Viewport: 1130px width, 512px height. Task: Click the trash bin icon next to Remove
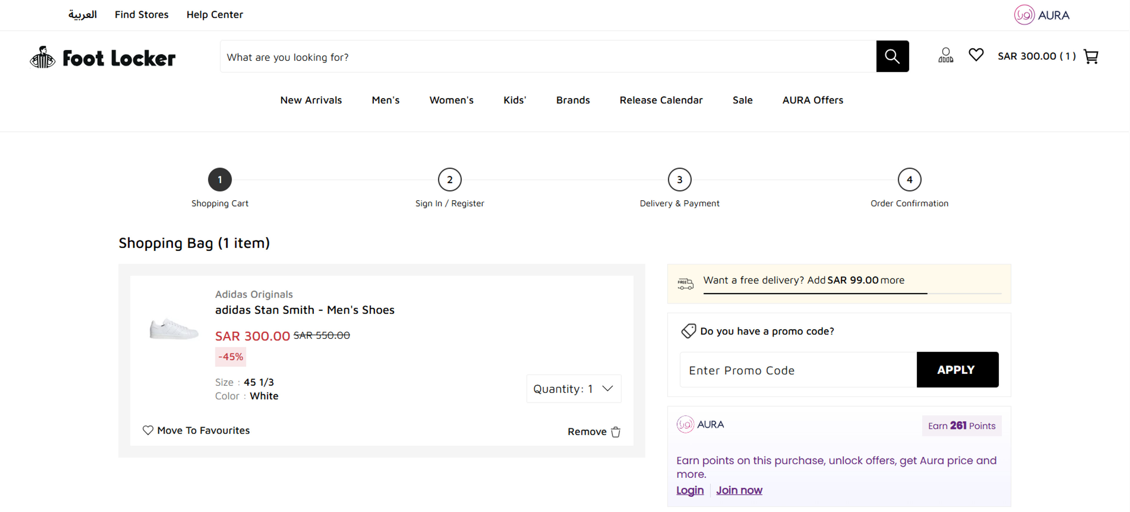click(615, 432)
